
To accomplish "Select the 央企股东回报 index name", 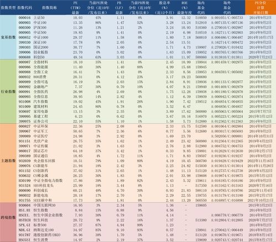I will [x=44, y=161].
